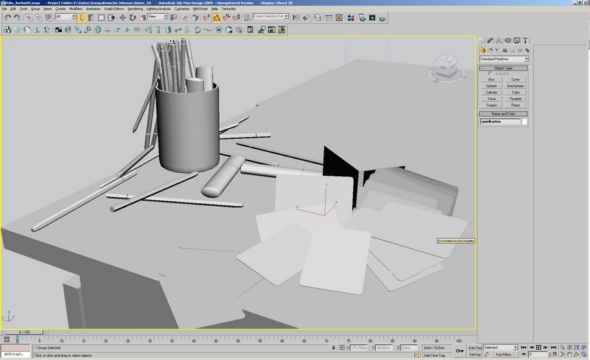The image size is (590, 360).
Task: Toggle the Auto Key mode
Action: coord(475,347)
